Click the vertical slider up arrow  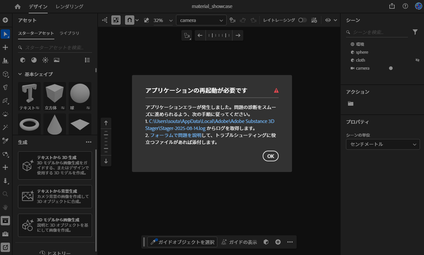click(106, 123)
